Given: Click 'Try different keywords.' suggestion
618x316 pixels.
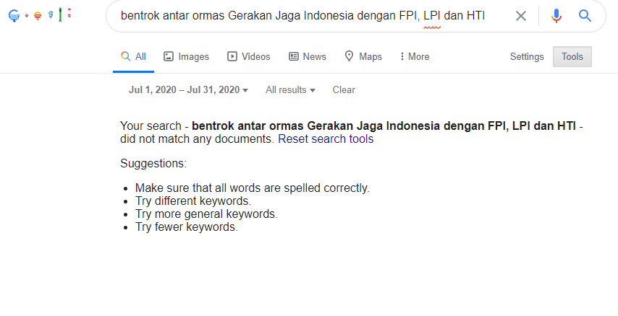Looking at the screenshot, I should coord(193,201).
